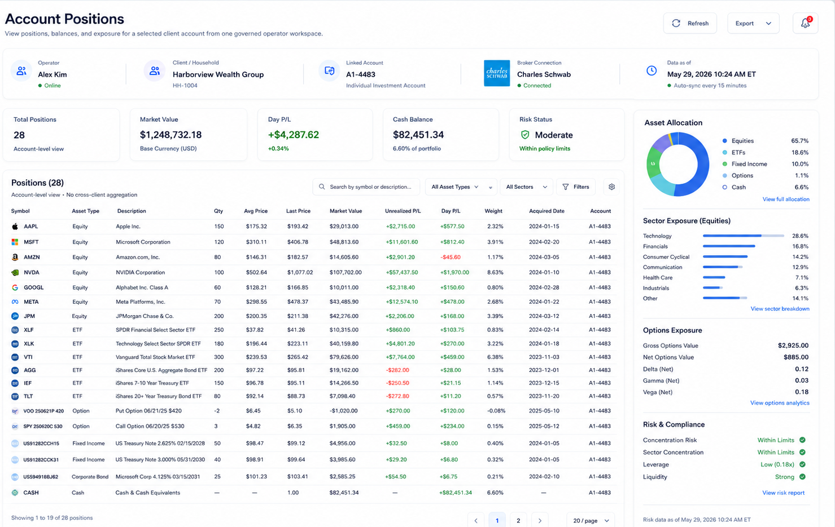The image size is (835, 527).
Task: Click Corporate Bond US594918BJ62 symbol
Action: (x=41, y=477)
